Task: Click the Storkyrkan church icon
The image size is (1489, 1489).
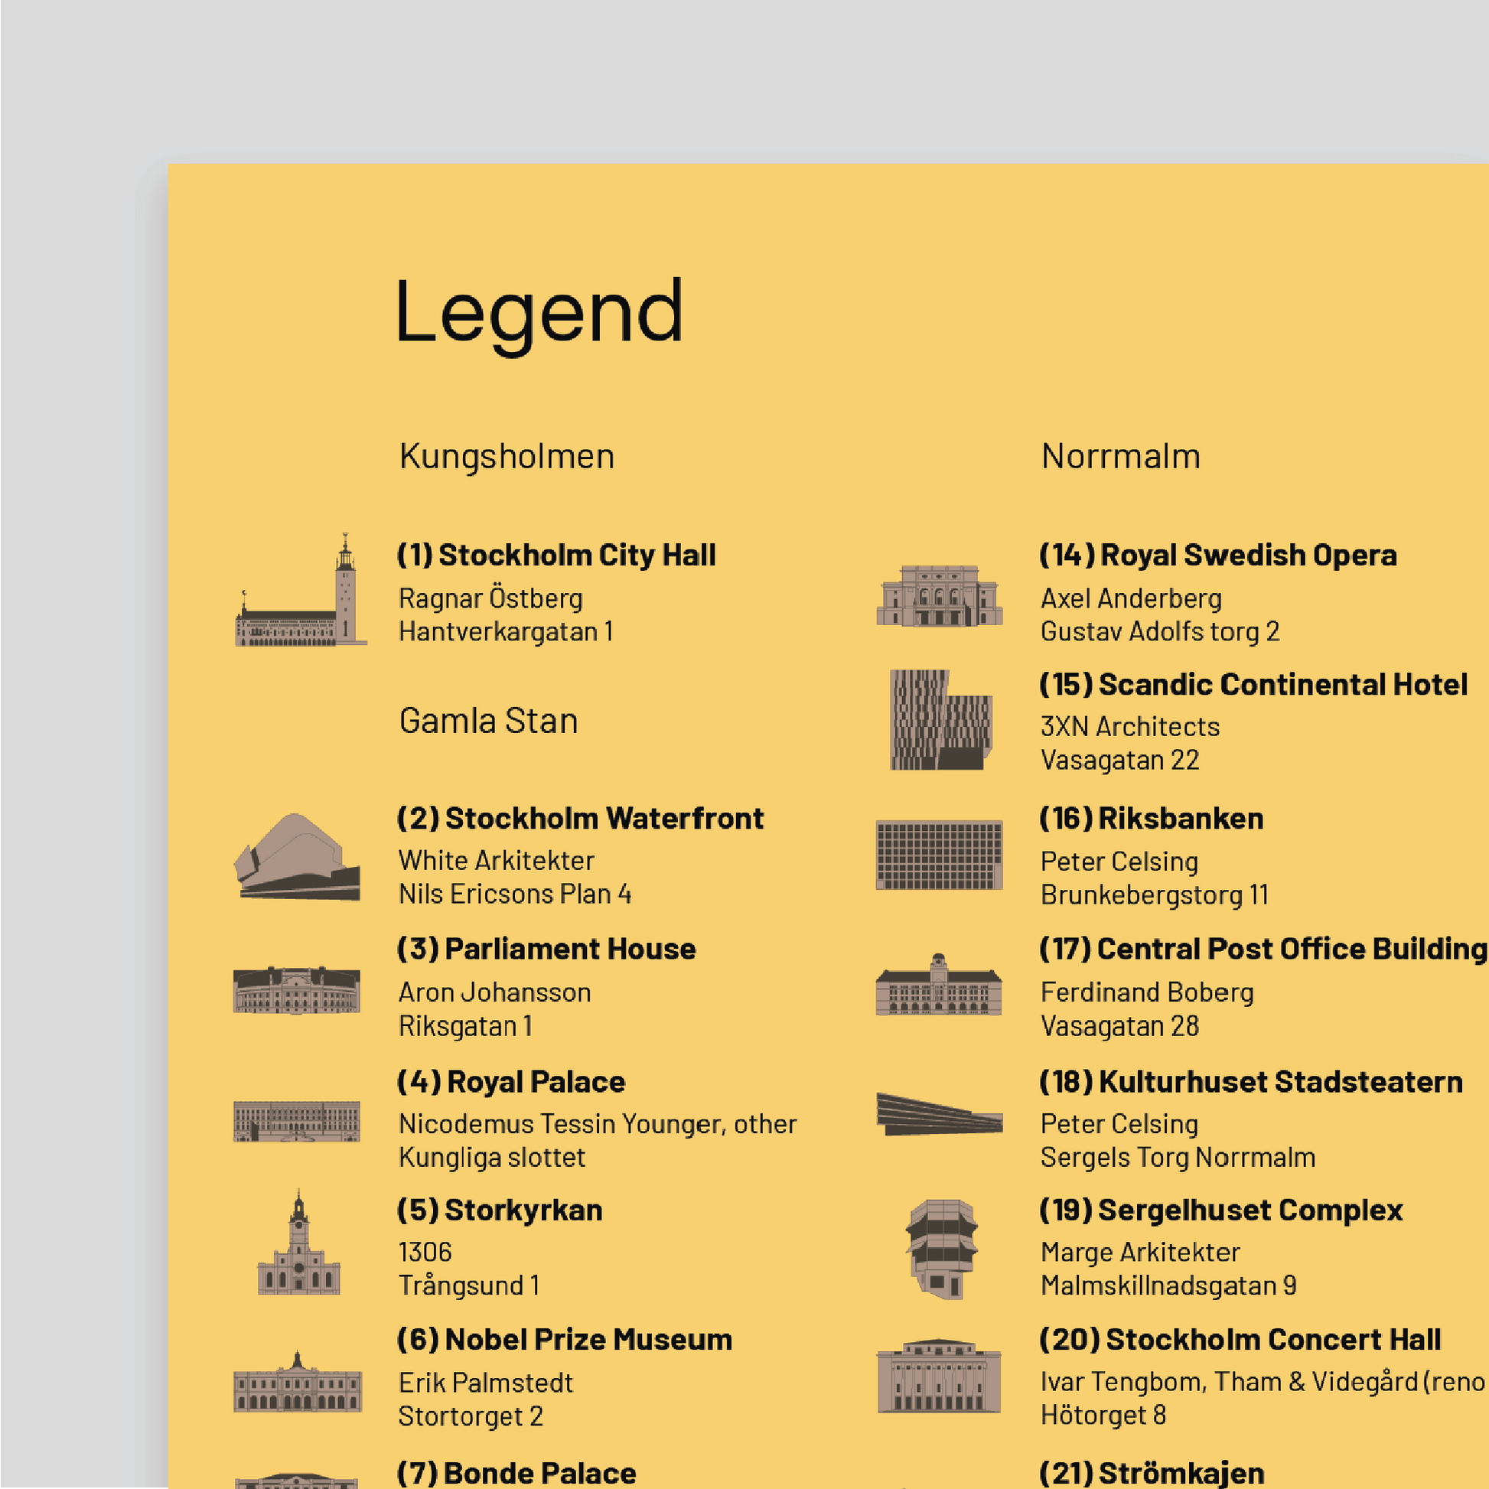Action: [299, 1246]
